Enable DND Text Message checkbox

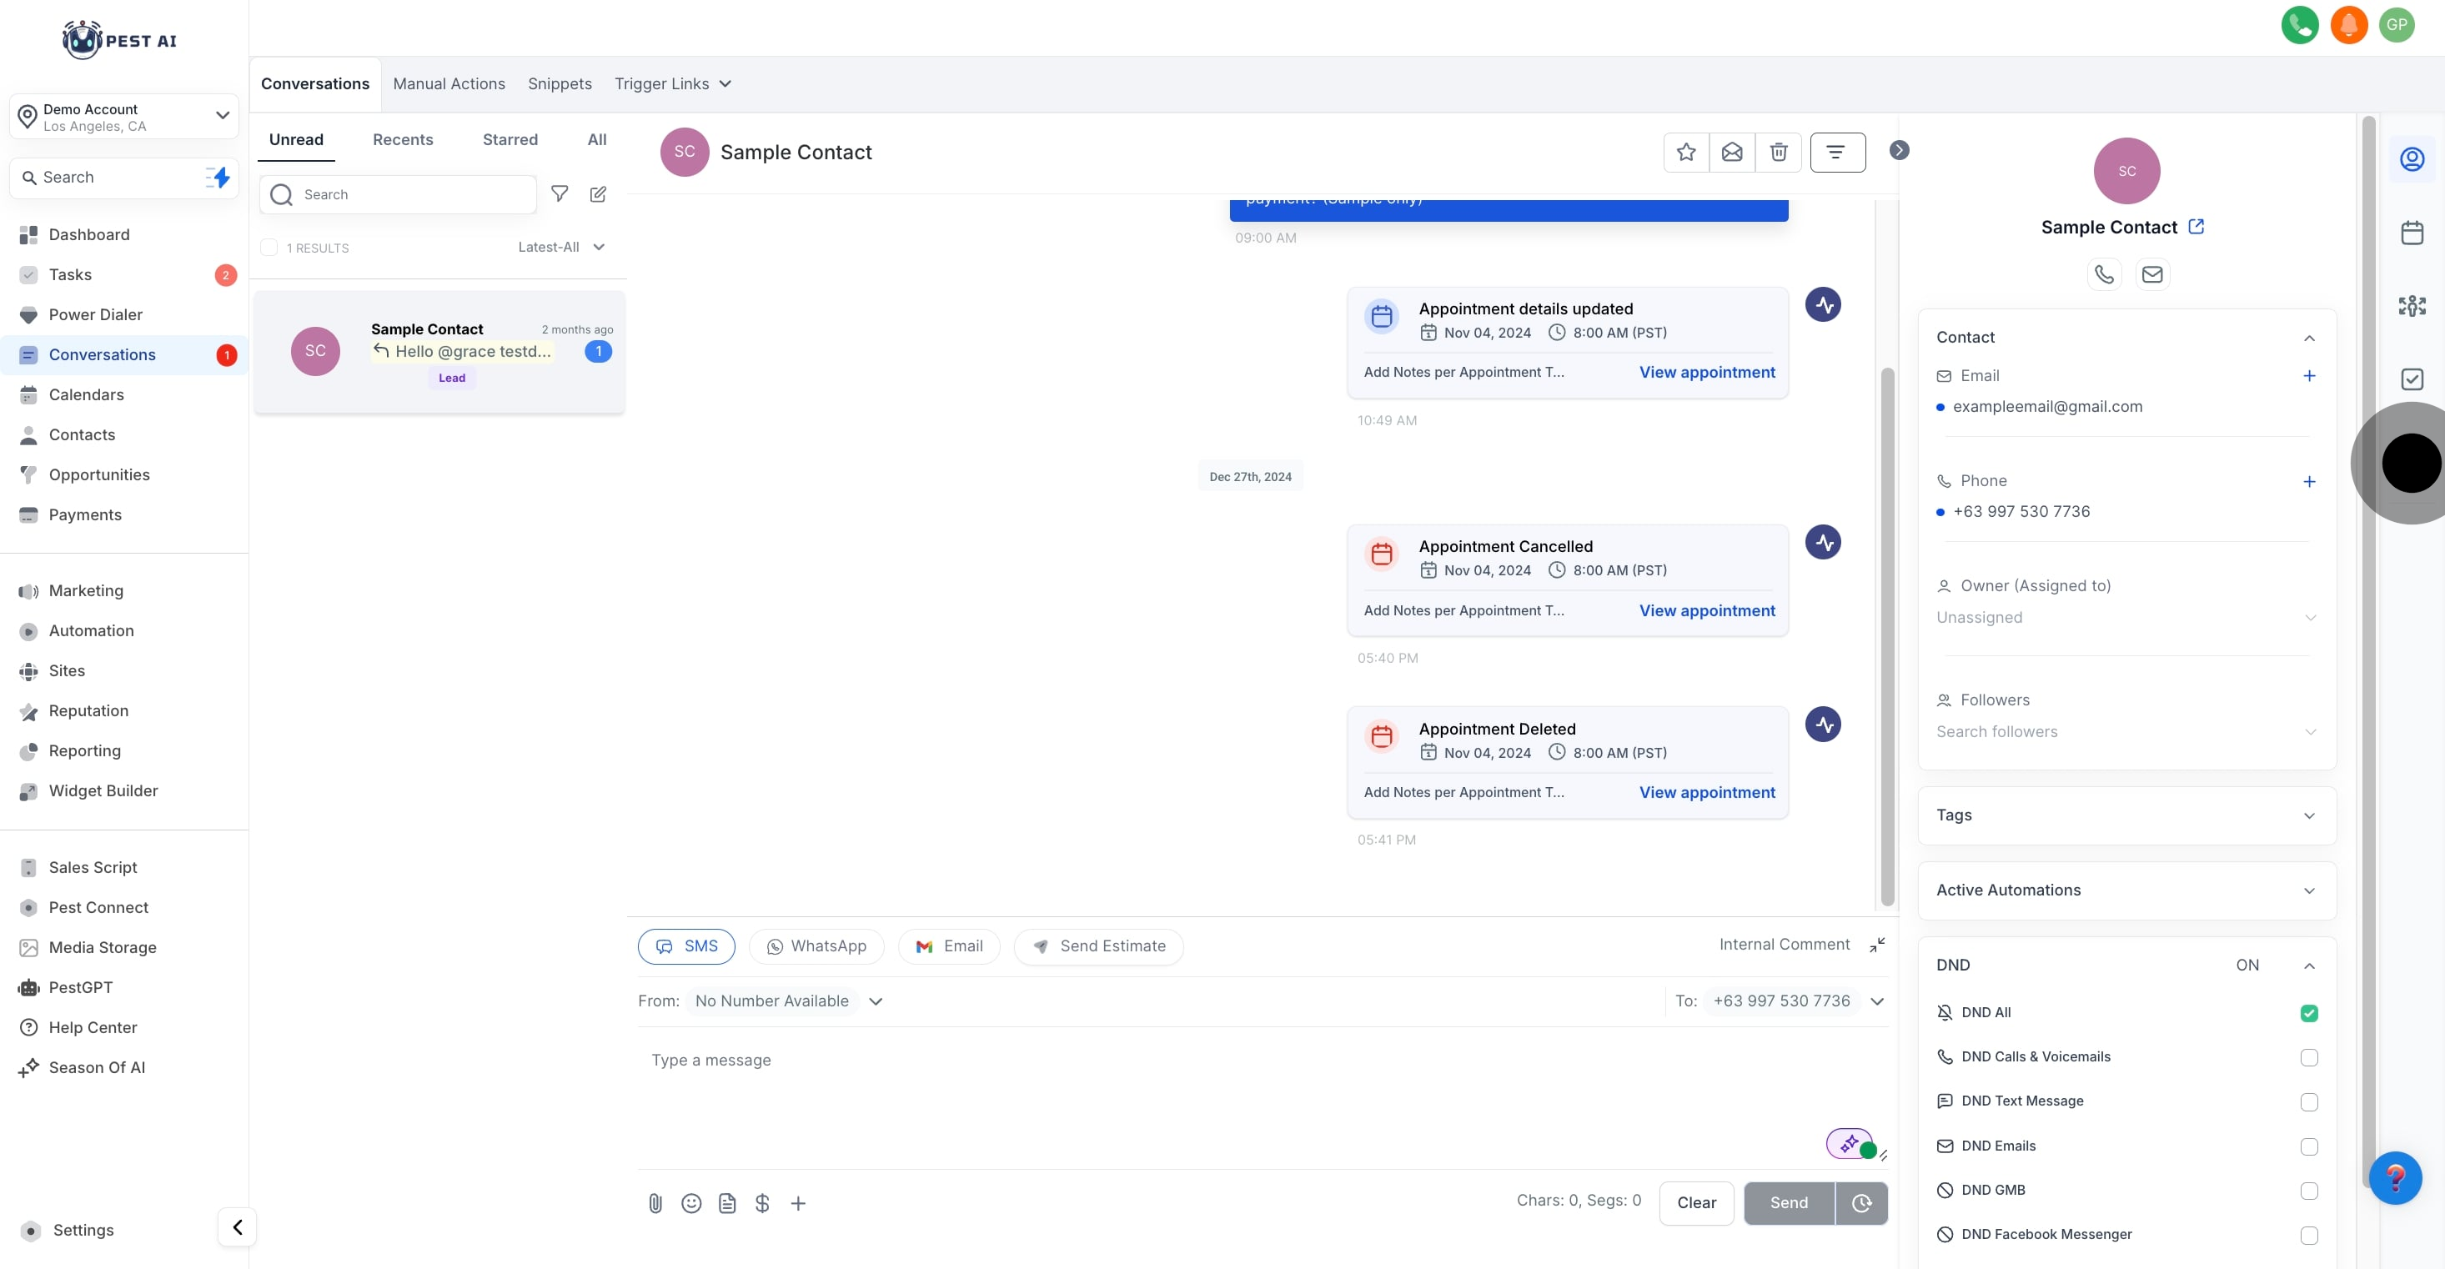tap(2308, 1101)
